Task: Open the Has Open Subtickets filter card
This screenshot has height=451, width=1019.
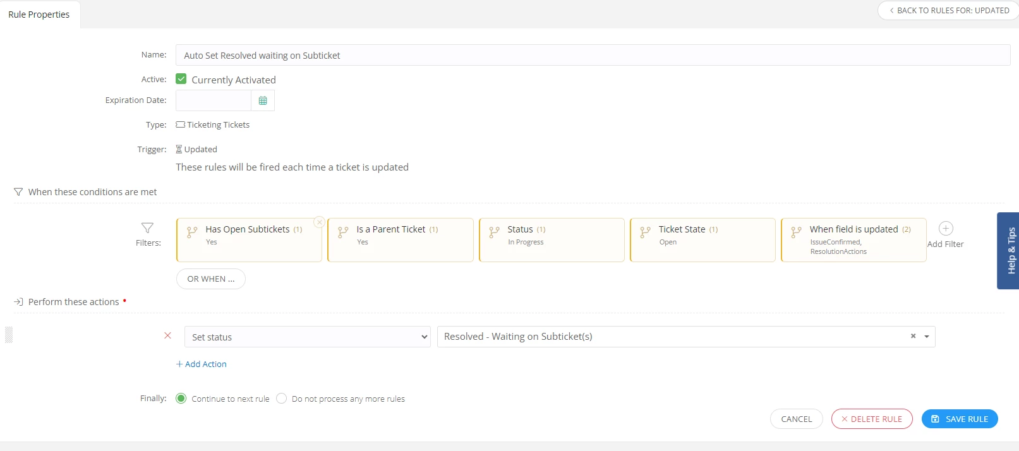Action: [x=250, y=240]
